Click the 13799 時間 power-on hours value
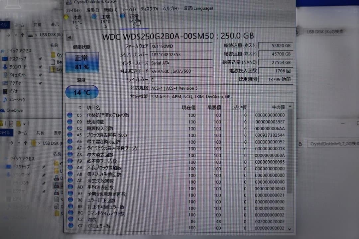359x239 pixels. [x=276, y=79]
